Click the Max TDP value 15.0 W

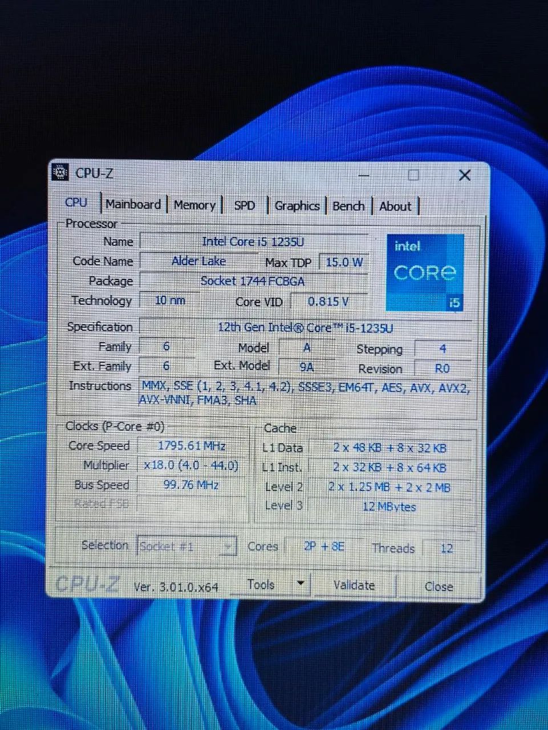344,262
